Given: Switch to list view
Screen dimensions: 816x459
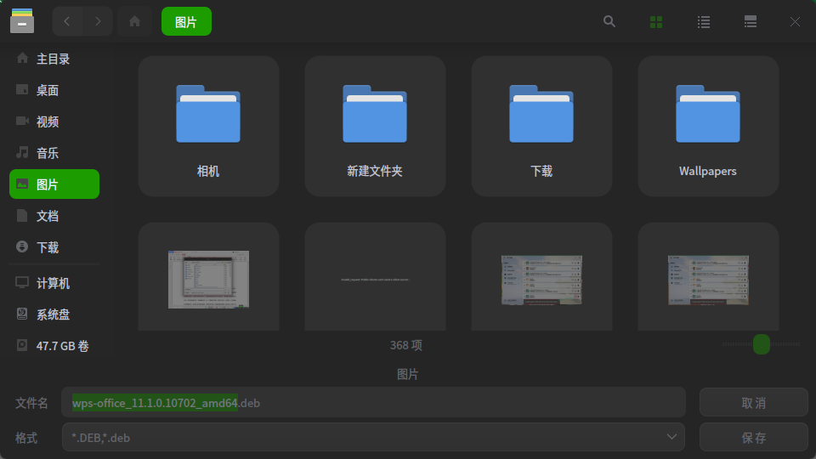Looking at the screenshot, I should point(704,21).
